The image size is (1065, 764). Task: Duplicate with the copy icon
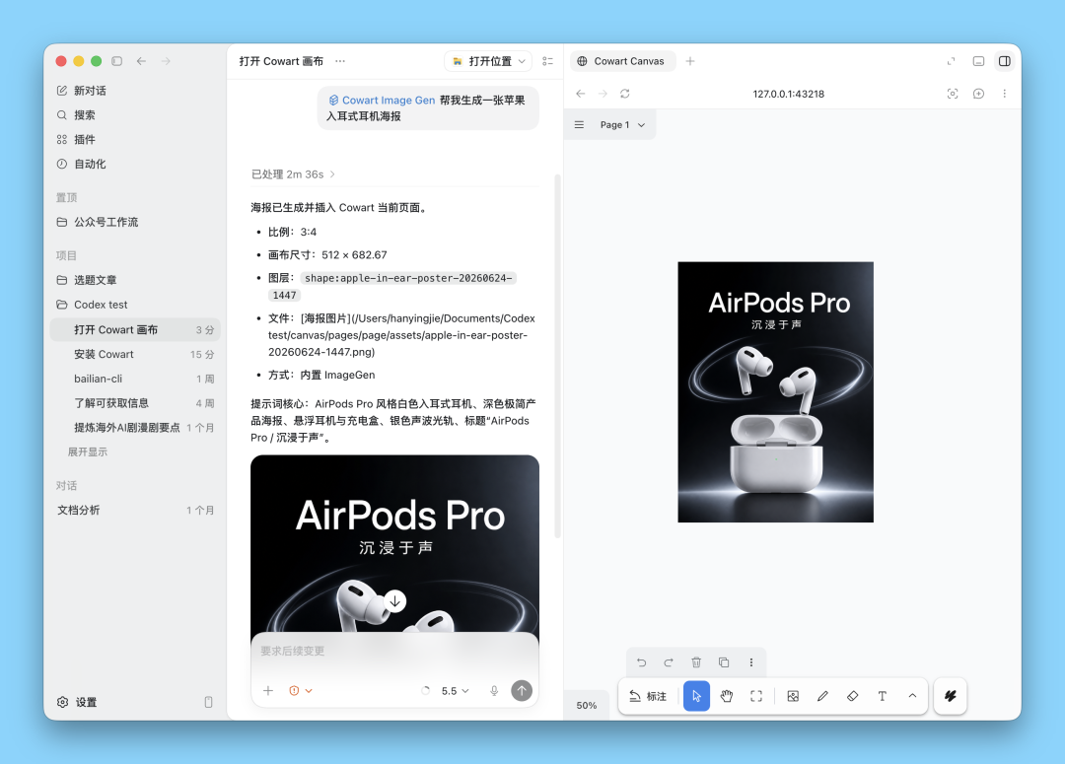[x=724, y=662]
